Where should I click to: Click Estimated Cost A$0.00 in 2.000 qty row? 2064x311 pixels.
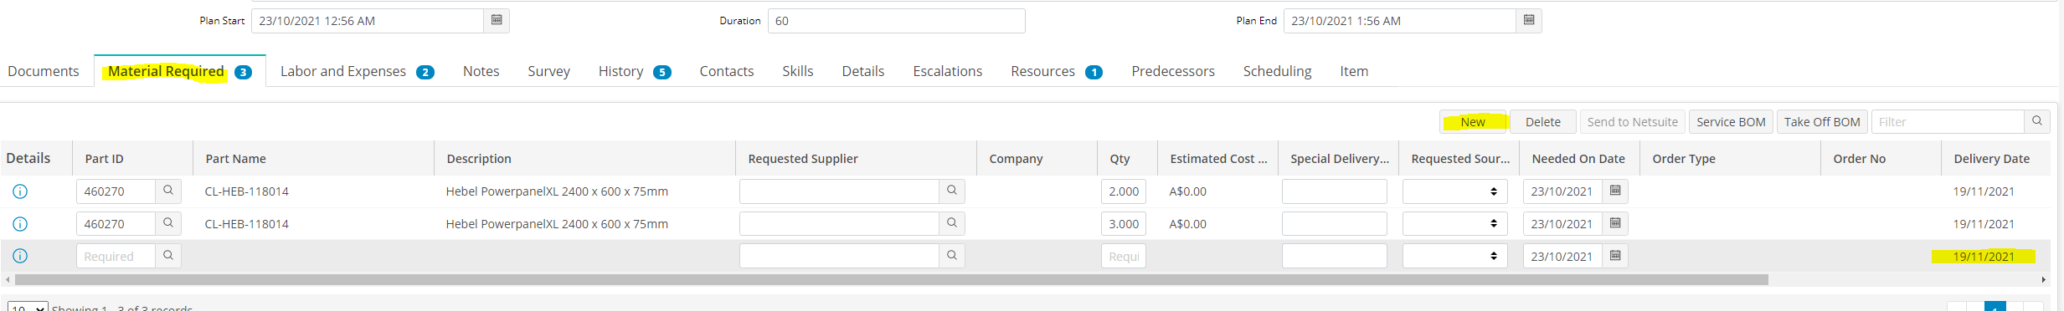[1188, 191]
